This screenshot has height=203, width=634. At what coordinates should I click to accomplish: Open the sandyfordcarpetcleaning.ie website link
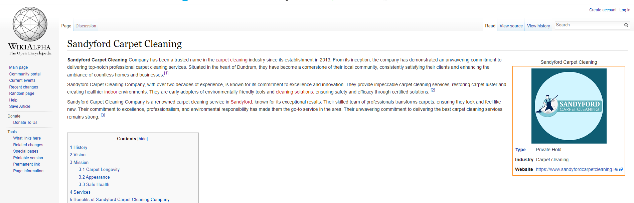pyautogui.click(x=577, y=170)
